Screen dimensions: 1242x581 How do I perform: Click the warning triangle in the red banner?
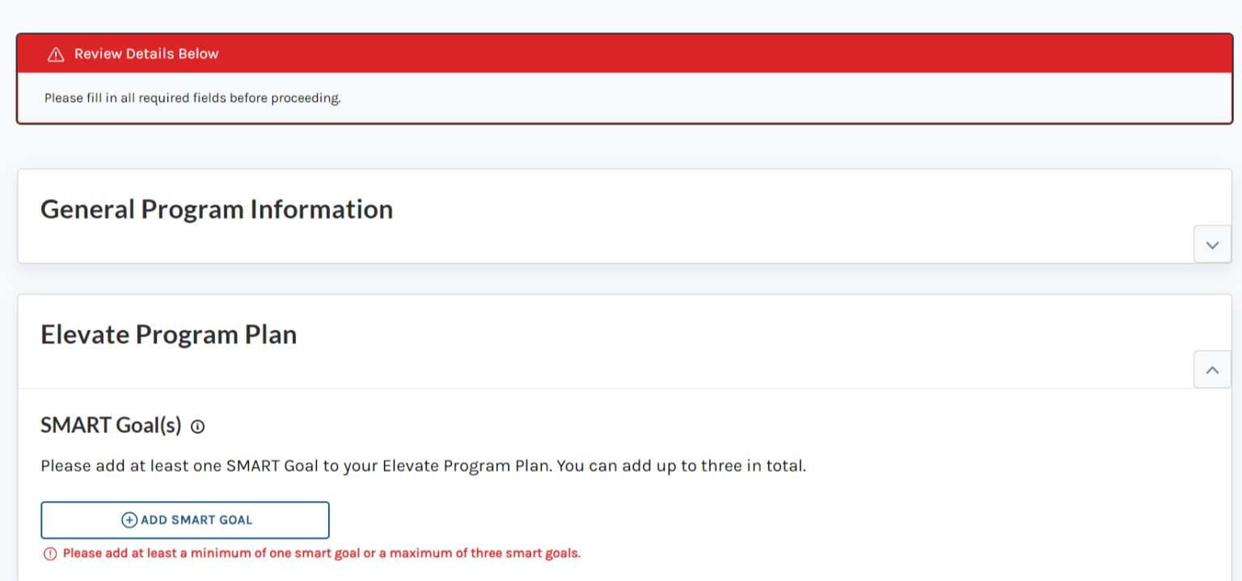pyautogui.click(x=55, y=53)
